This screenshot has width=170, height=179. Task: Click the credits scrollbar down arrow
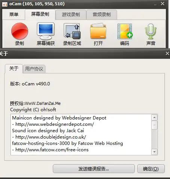click(155, 152)
